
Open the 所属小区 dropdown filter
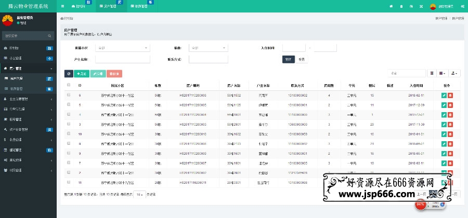point(123,48)
